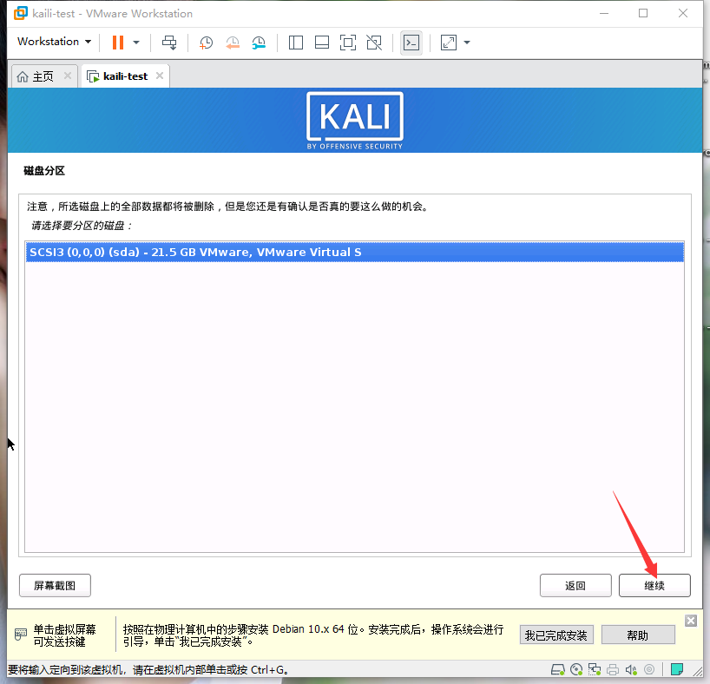Send Ctrl+Alt+Del to the VM
This screenshot has height=684, width=710.
[x=169, y=43]
